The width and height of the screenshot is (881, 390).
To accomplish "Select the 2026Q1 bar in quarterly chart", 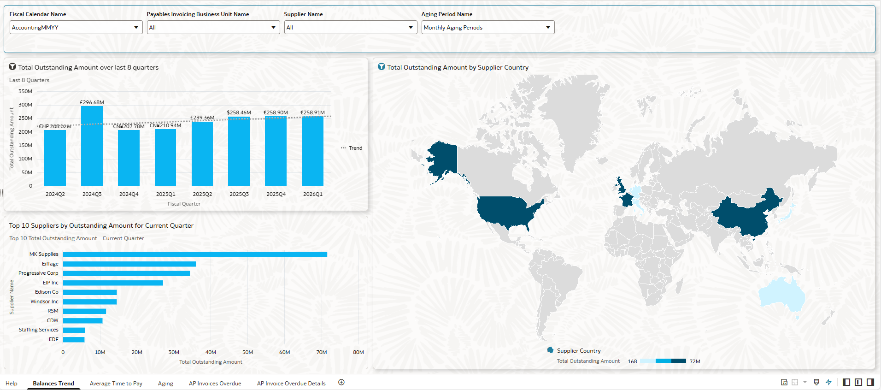I will [312, 151].
